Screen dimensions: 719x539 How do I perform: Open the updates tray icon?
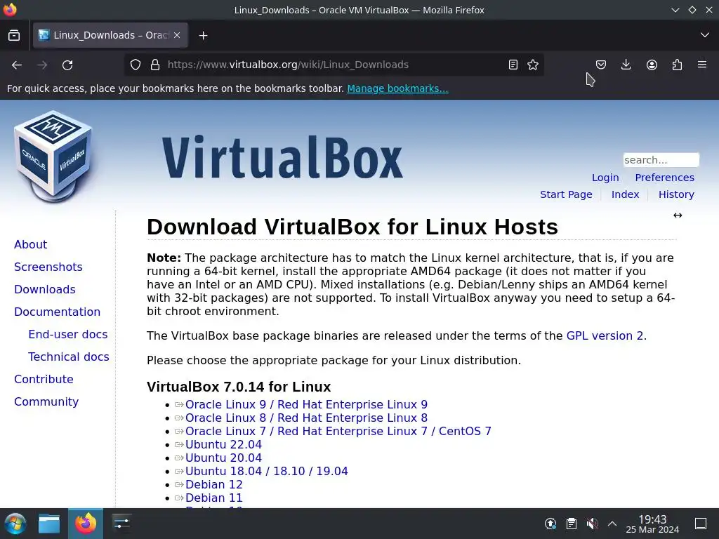[550, 524]
